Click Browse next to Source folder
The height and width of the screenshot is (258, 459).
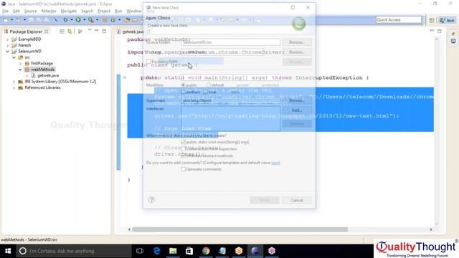tap(297, 42)
